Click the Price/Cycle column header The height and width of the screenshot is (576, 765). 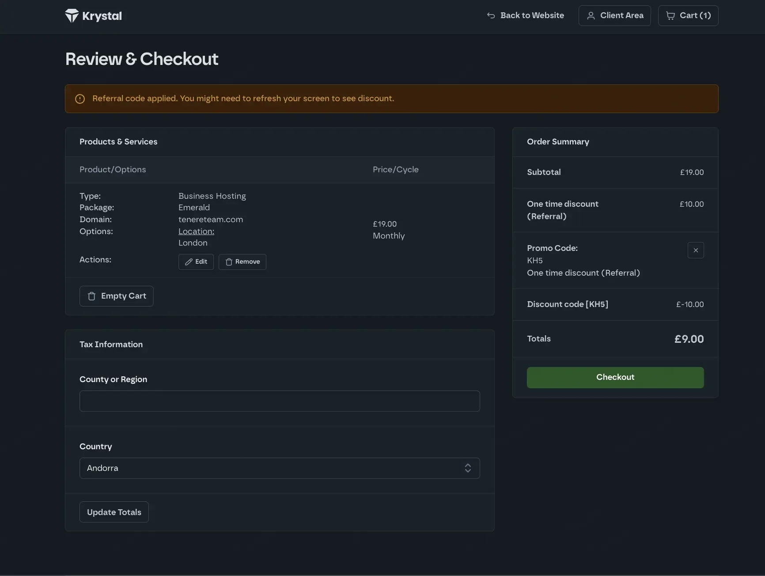pyautogui.click(x=395, y=170)
